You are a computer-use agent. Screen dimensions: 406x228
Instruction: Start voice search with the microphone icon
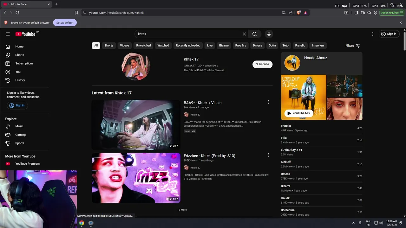pos(269,34)
